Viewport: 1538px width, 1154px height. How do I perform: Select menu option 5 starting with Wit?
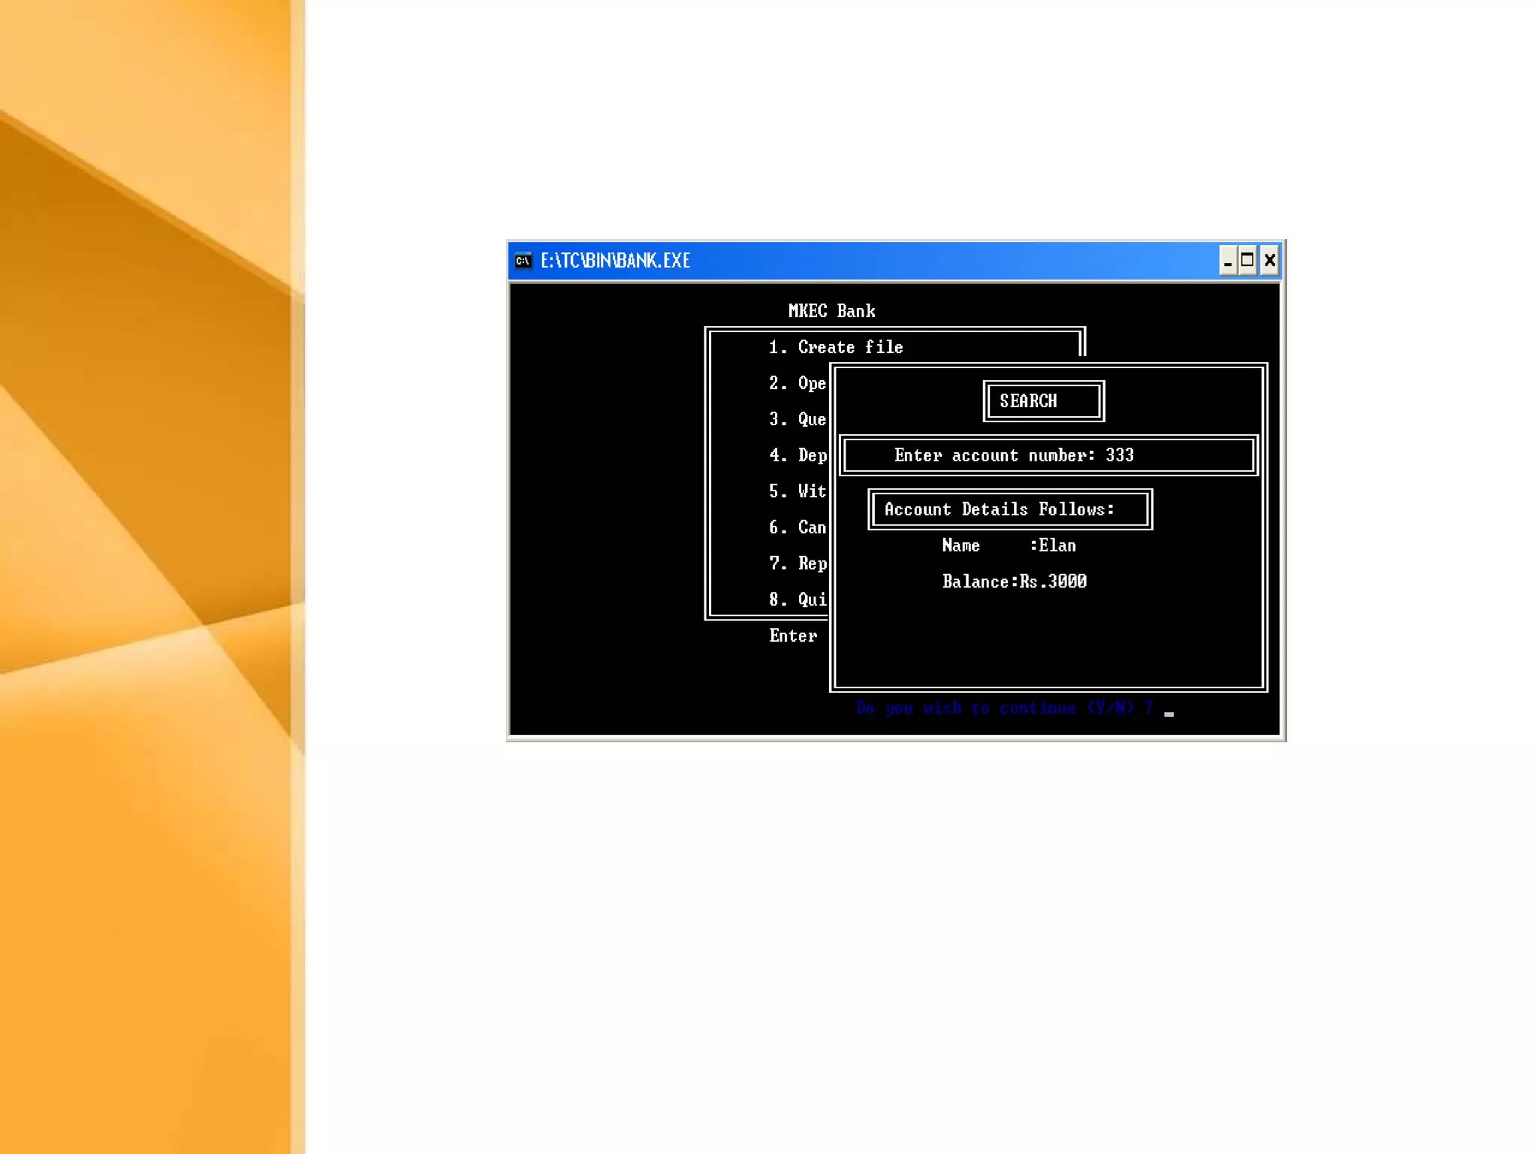(797, 491)
